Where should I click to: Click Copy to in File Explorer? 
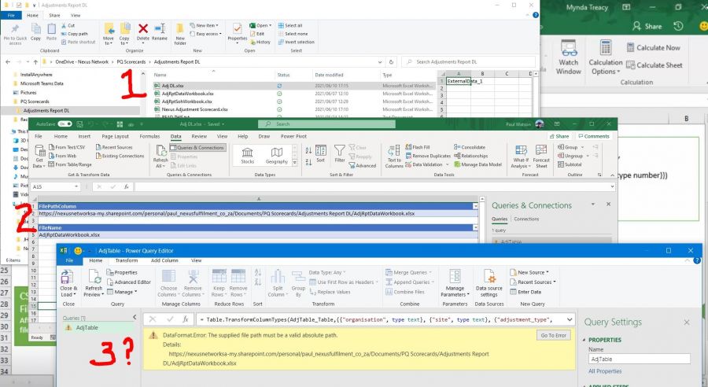click(x=124, y=34)
